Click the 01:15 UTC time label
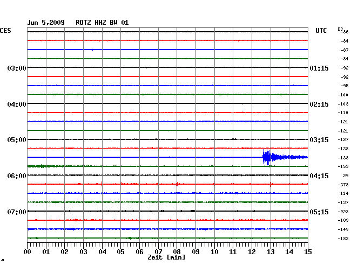351x266 pixels. (x=319, y=68)
